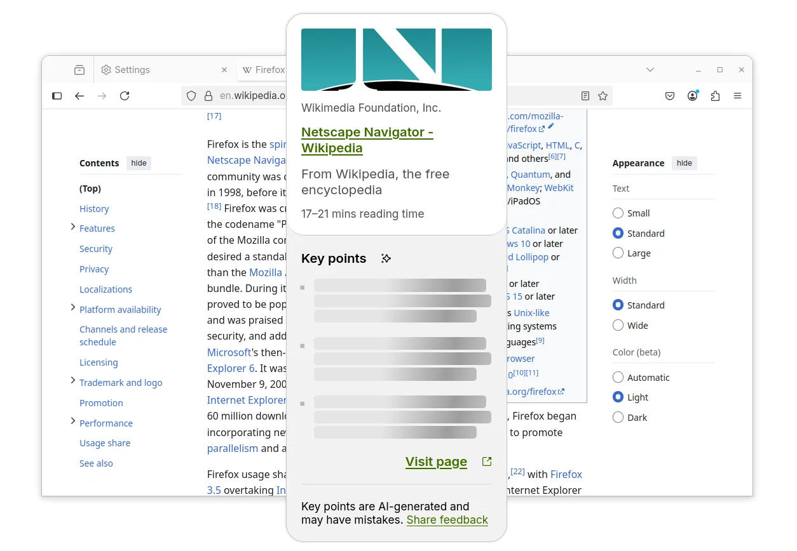The width and height of the screenshot is (797, 551).
Task: Toggle Reader View in address bar
Action: pos(585,96)
